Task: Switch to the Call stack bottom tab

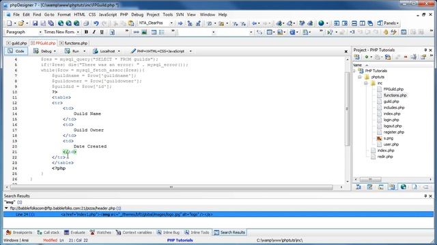Action: [48, 233]
